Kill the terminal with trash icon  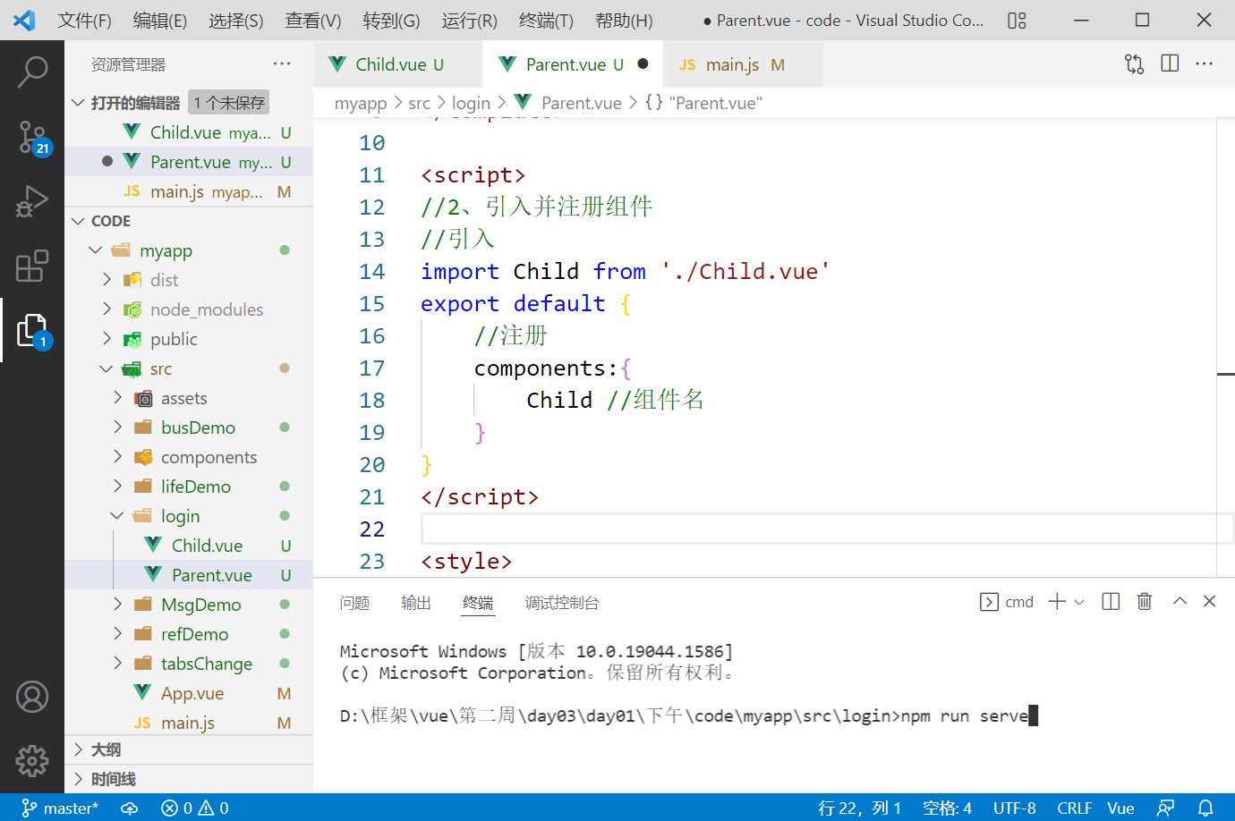[1145, 602]
